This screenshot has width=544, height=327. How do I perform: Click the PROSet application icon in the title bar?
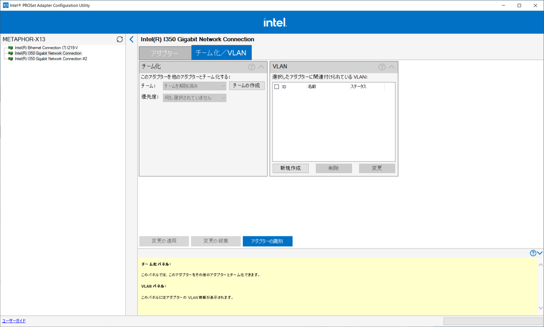tap(5, 5)
